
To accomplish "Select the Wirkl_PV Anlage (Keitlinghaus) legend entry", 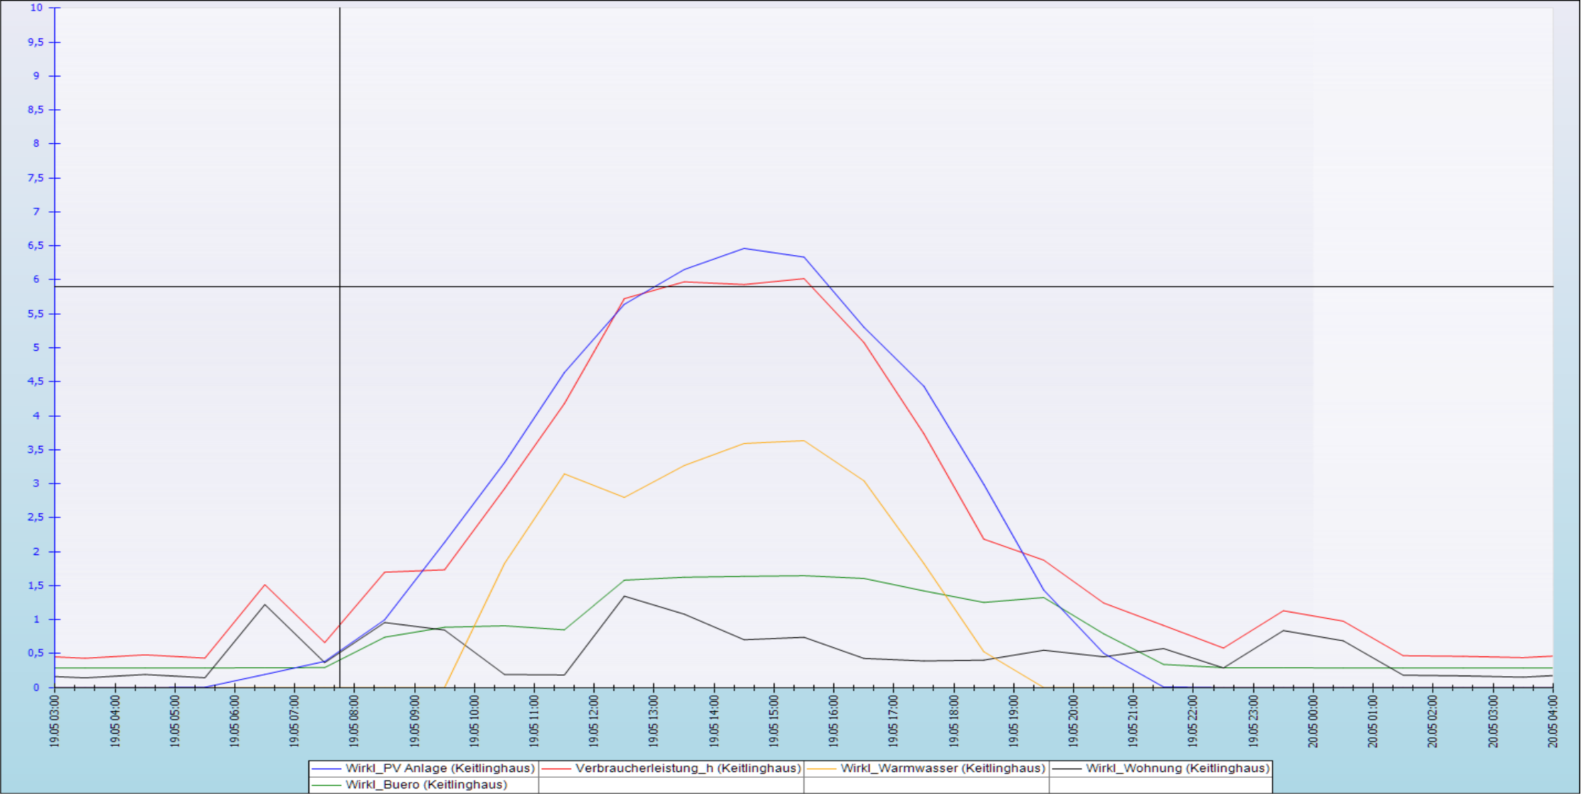I will tap(423, 768).
